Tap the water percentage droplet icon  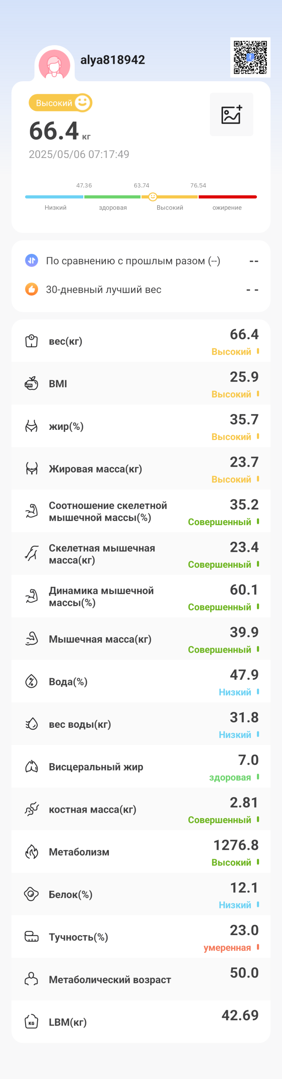point(31,682)
